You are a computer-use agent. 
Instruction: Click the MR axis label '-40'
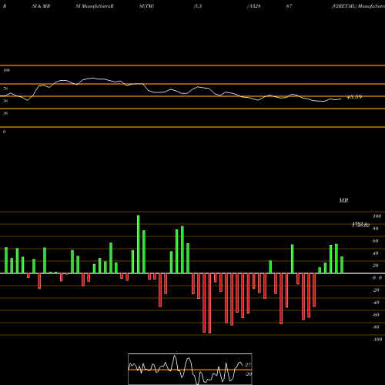pos(376,303)
